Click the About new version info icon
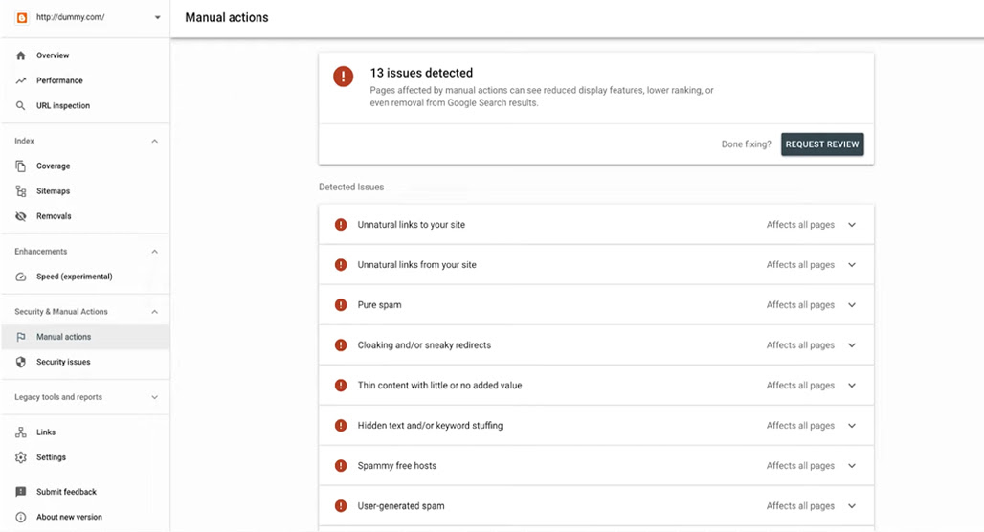This screenshot has width=984, height=532. (x=21, y=517)
